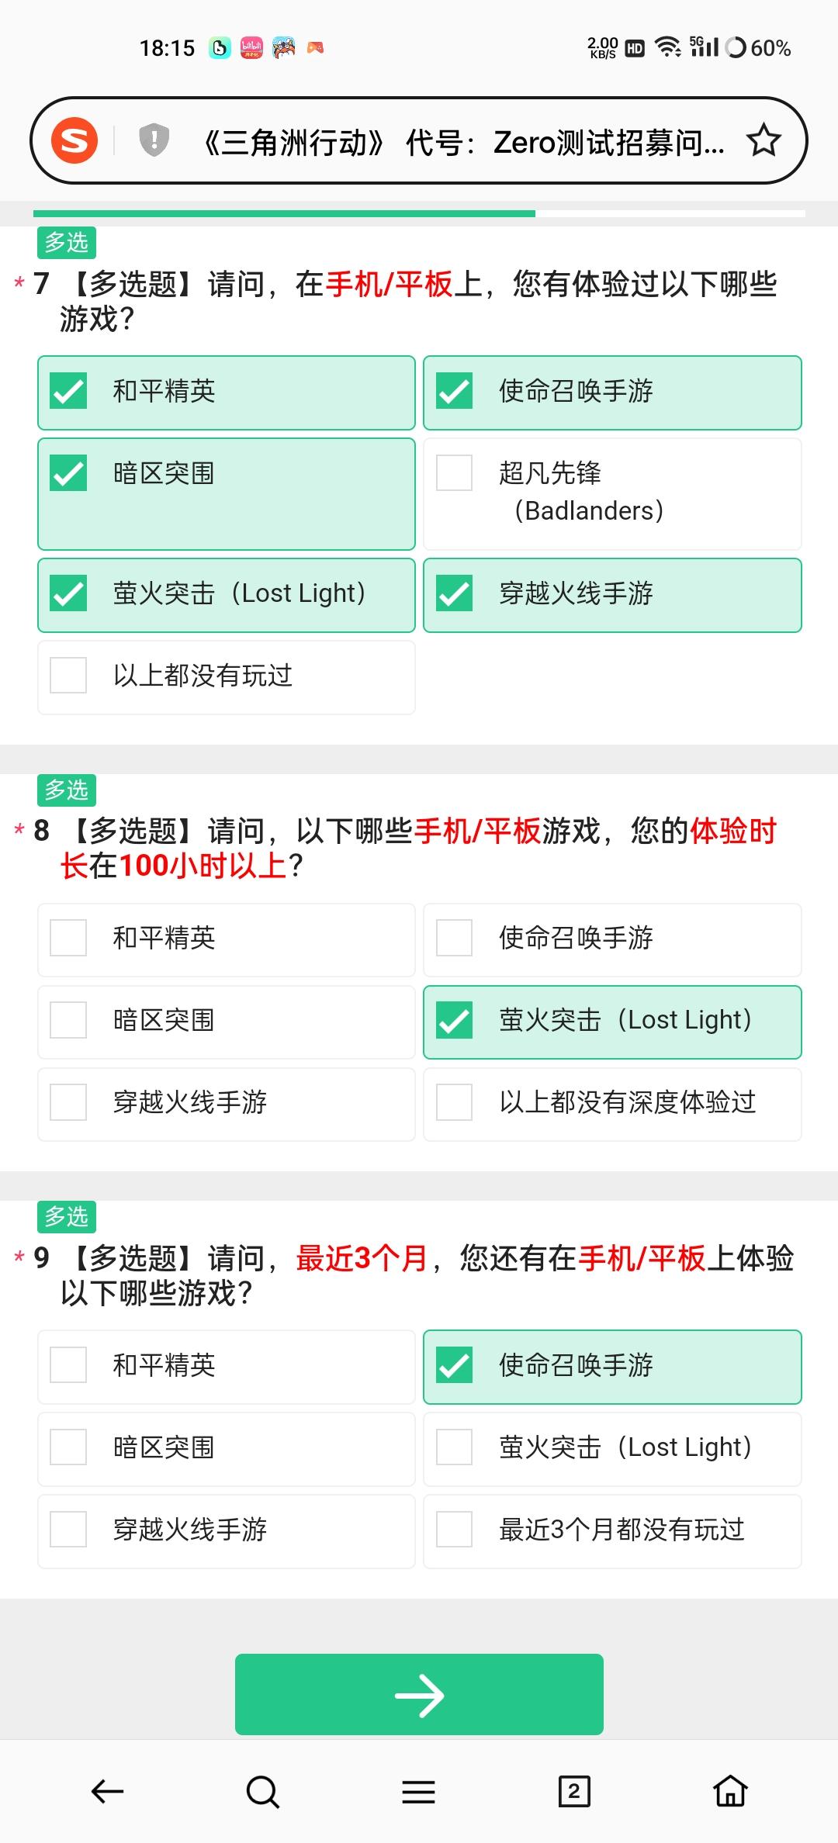Image resolution: width=838 pixels, height=1843 pixels.
Task: Go to next page with green arrow button
Action: click(419, 1694)
